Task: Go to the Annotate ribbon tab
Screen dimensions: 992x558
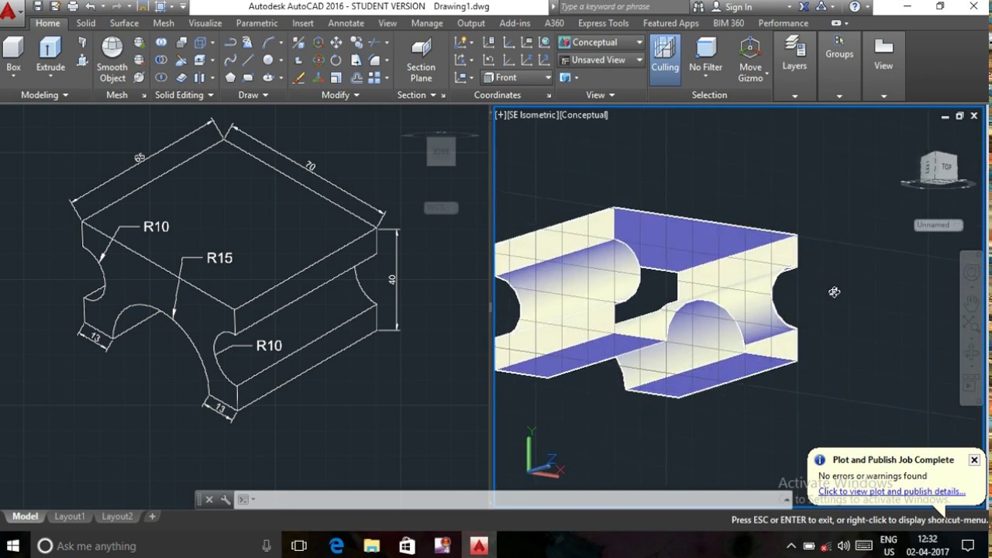Action: tap(346, 23)
